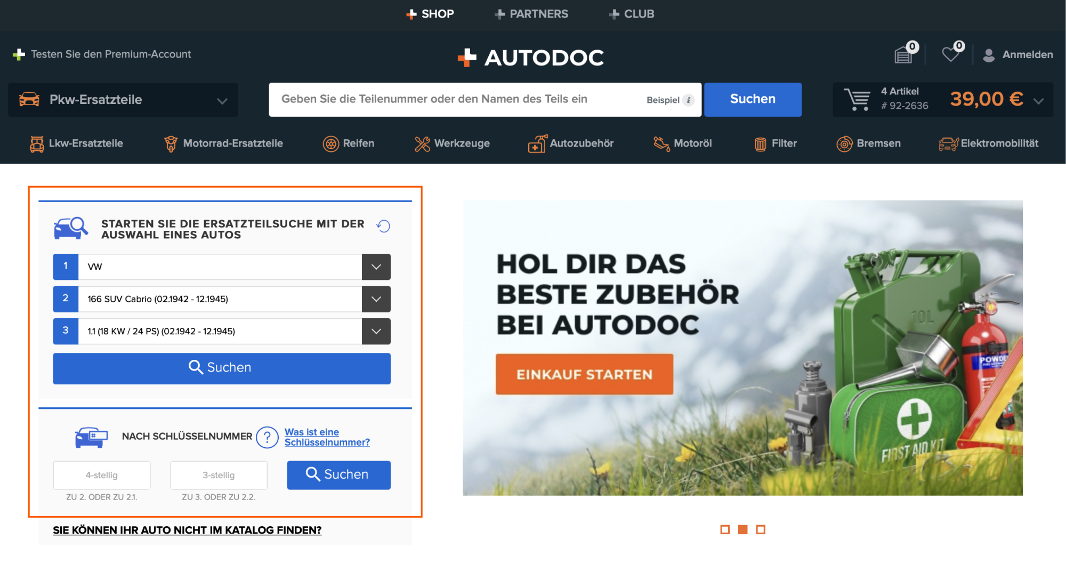Reset car selection with refresh icon

click(x=383, y=226)
